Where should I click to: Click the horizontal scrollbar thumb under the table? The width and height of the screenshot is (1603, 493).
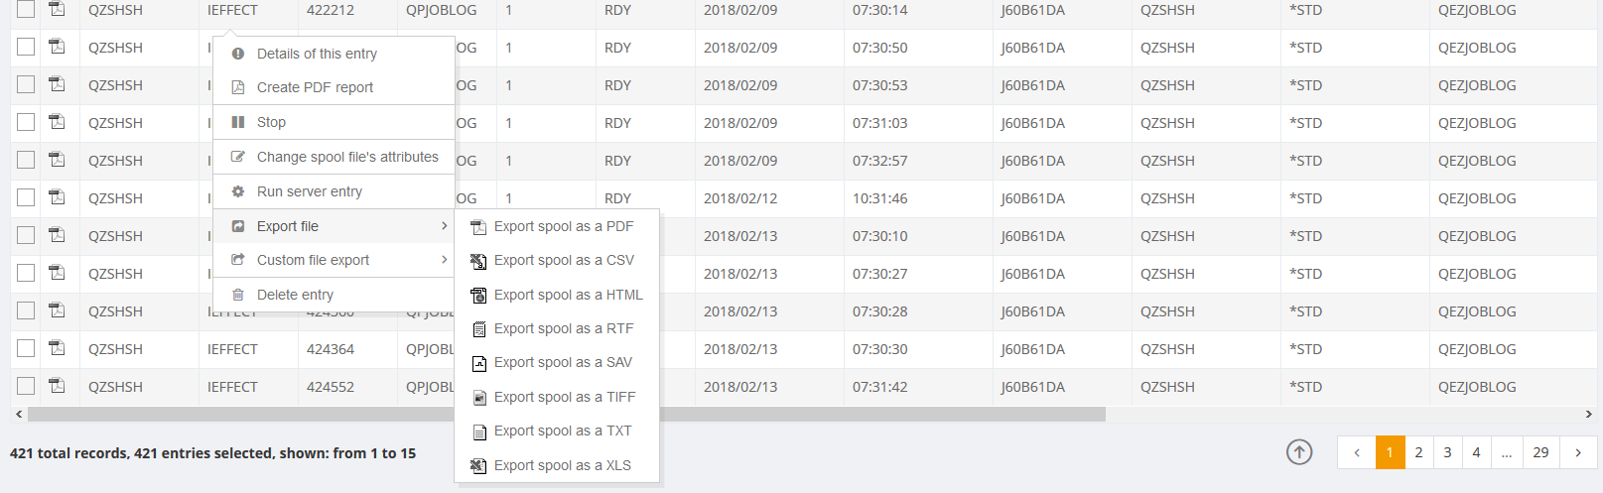[x=566, y=415]
